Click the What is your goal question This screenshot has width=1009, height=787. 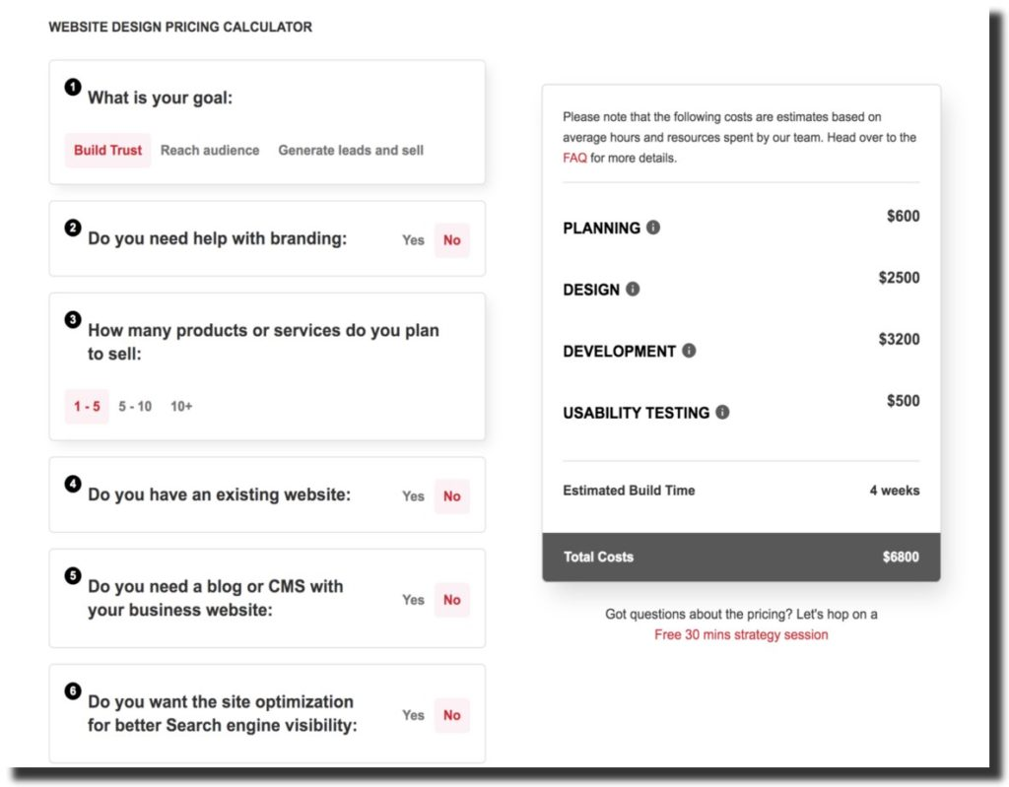pos(161,98)
